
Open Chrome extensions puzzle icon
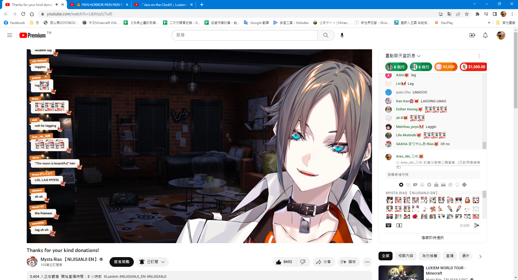(478, 14)
